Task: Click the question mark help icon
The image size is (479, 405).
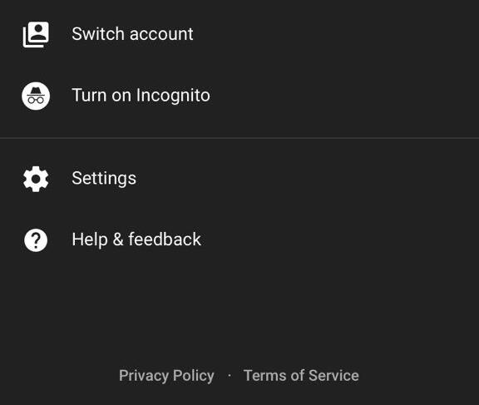Action: [x=36, y=240]
